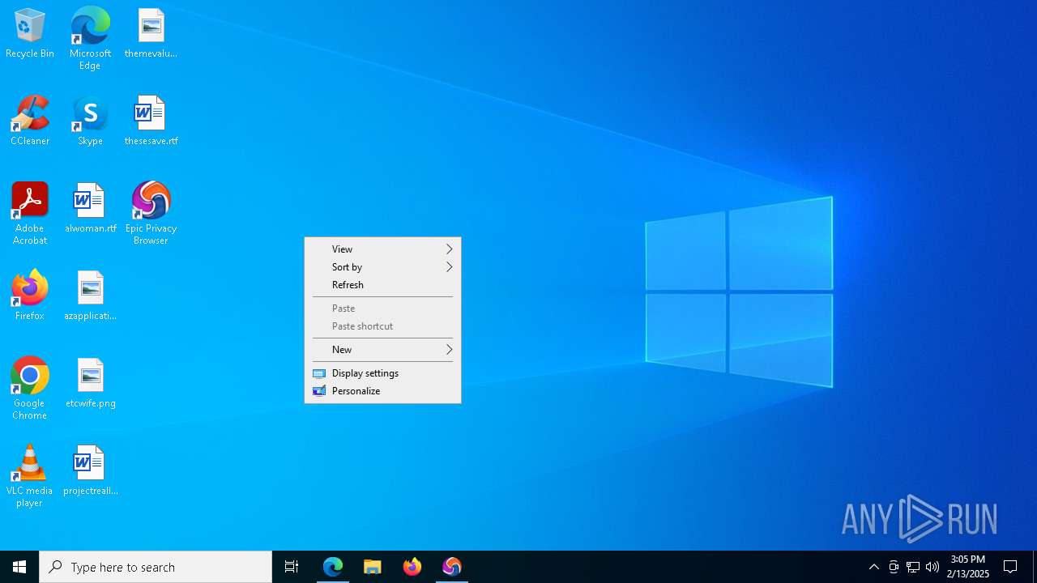Open the Windows Start menu
Screen dimensions: 1037x583
coord(19,567)
